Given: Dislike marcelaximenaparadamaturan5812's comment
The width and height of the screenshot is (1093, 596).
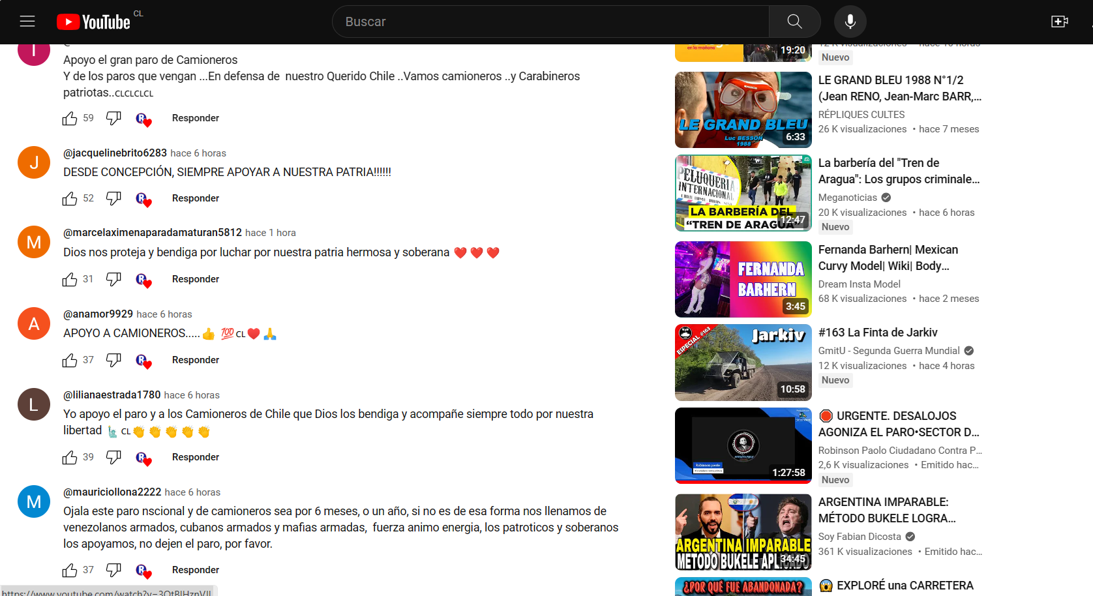Looking at the screenshot, I should (x=113, y=280).
